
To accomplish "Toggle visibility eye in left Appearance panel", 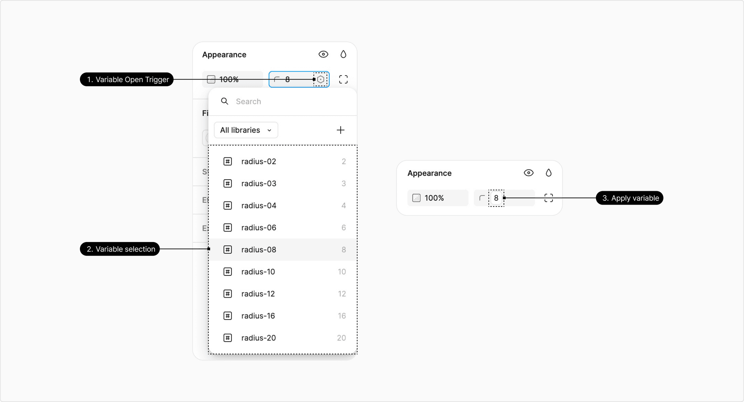I will (x=323, y=55).
